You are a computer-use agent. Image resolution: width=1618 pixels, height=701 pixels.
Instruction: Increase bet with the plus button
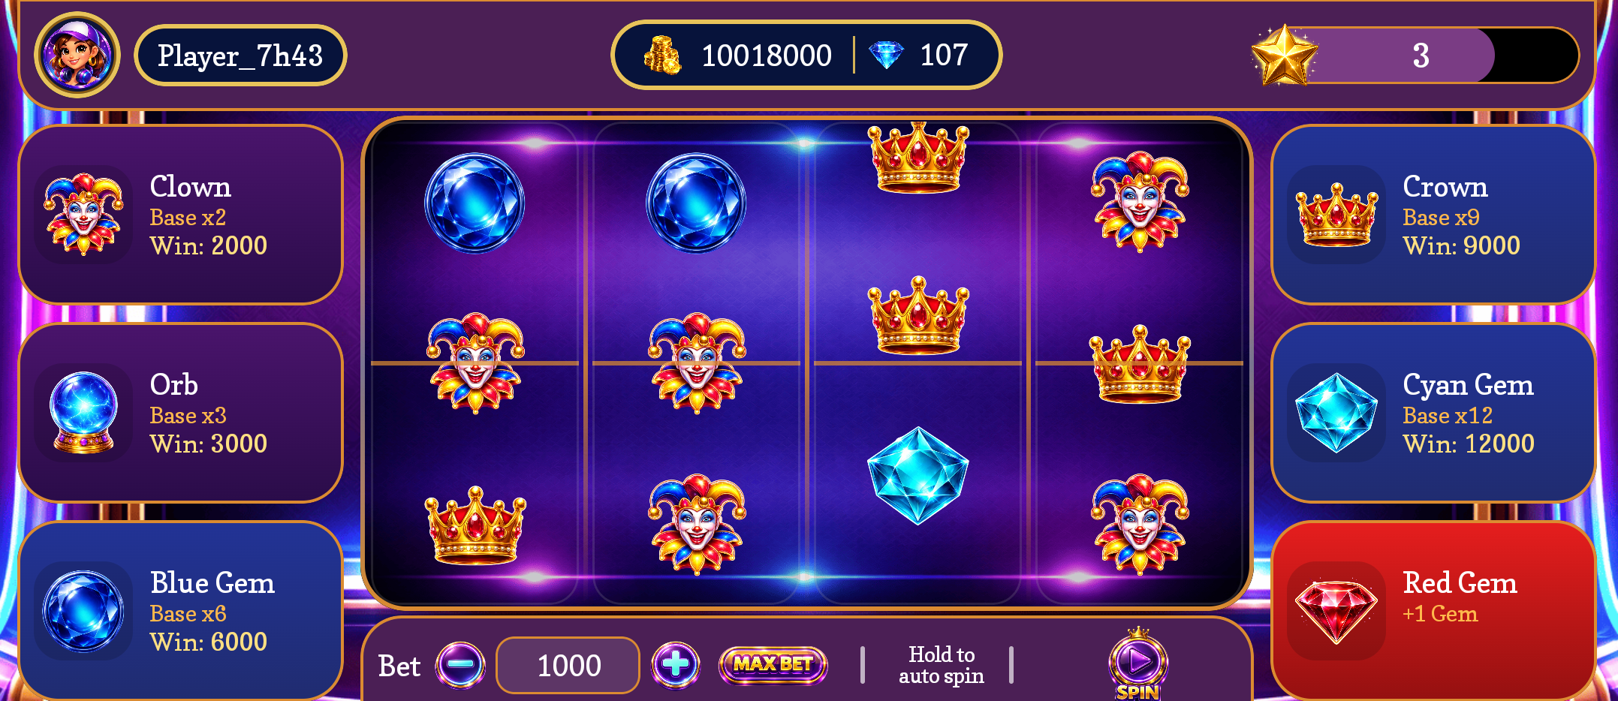pyautogui.click(x=676, y=664)
